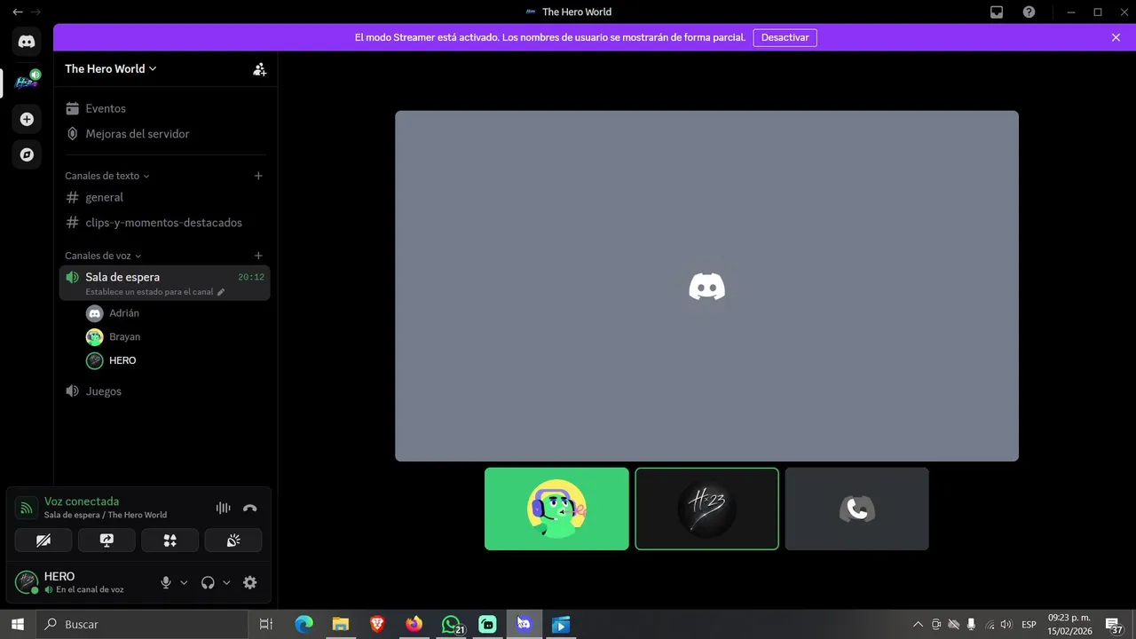
Task: Select The Hero World server icon
Action: pyautogui.click(x=27, y=82)
